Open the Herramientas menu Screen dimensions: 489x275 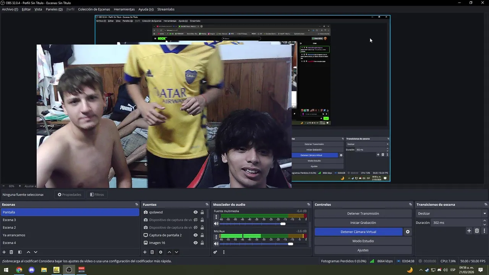(124, 9)
